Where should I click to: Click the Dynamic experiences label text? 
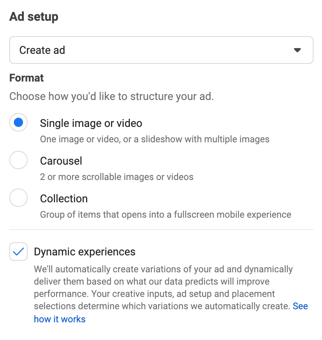[85, 251]
